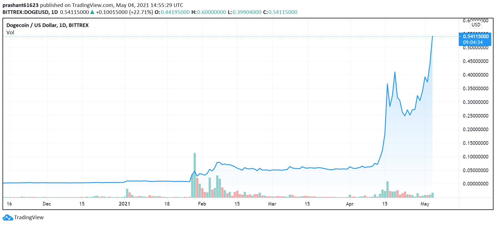Click the Feb label on time axis
Viewport: 496px width, 225px height.
tap(202, 204)
